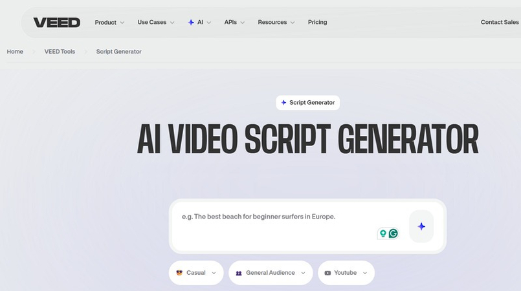521x291 pixels.
Task: Open VEED Tools breadcrumb link
Action: [60, 52]
